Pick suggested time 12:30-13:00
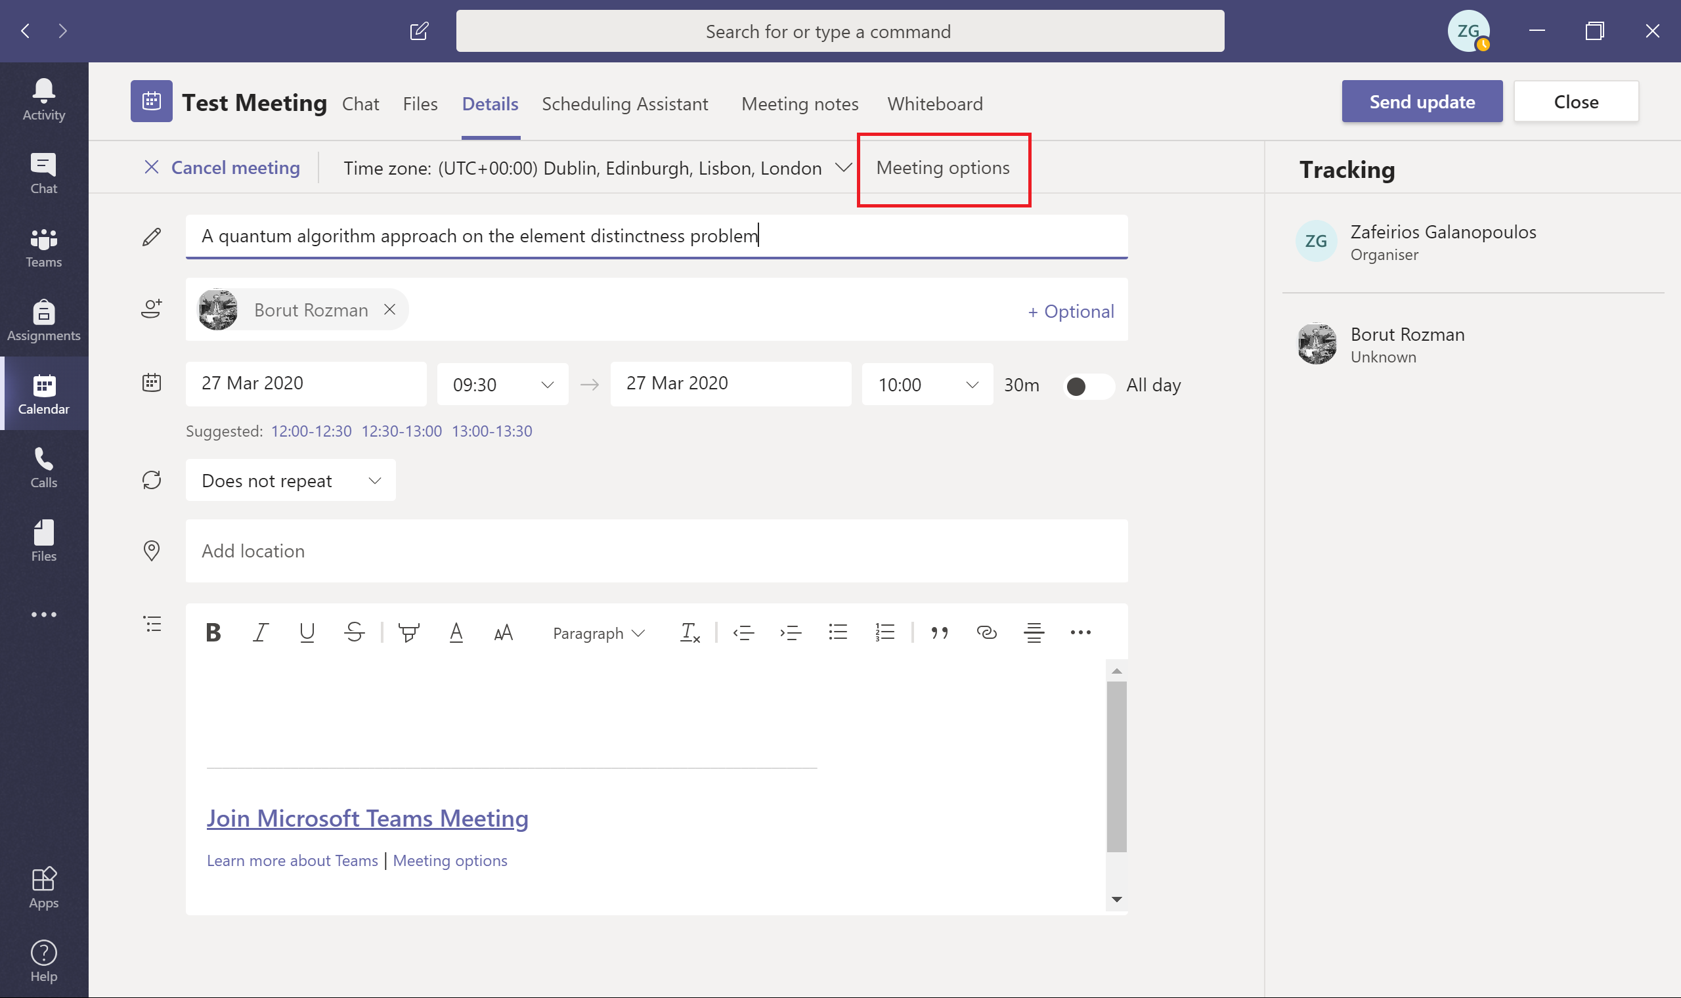1681x998 pixels. [x=401, y=431]
